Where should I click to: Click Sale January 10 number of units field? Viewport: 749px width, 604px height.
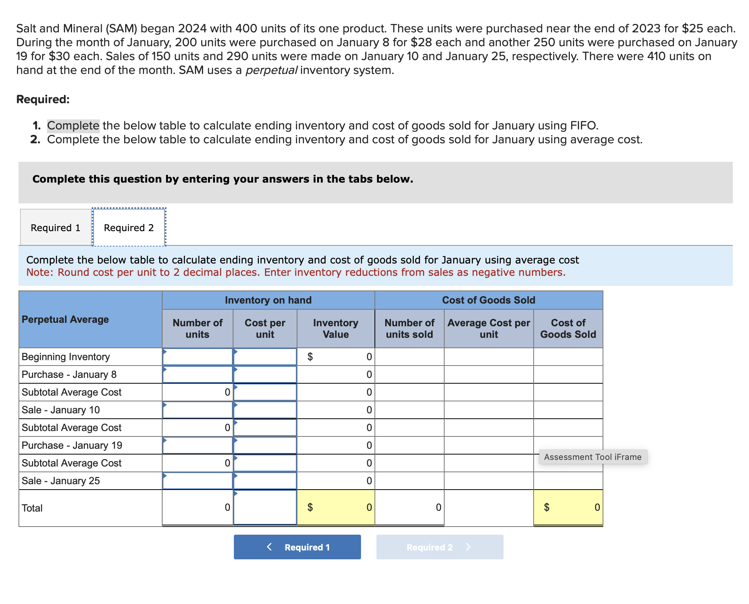click(x=197, y=410)
